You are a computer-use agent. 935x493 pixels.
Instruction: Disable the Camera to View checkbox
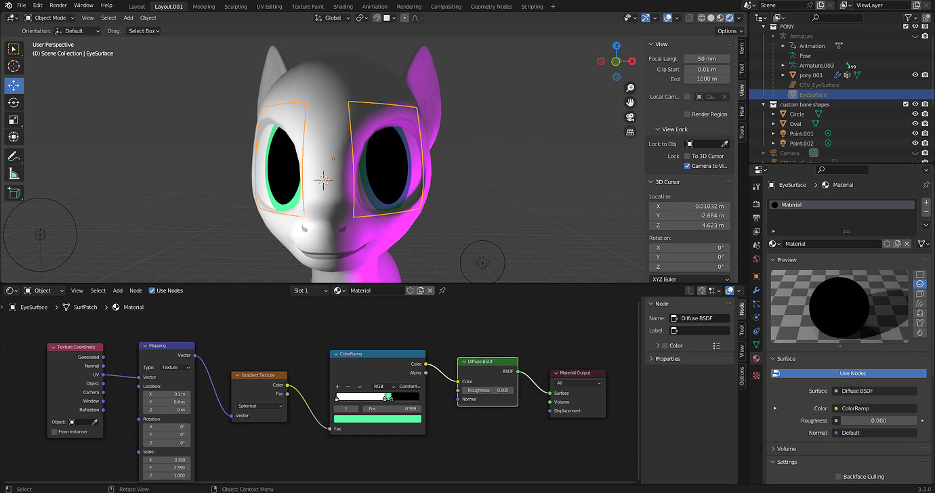(687, 166)
